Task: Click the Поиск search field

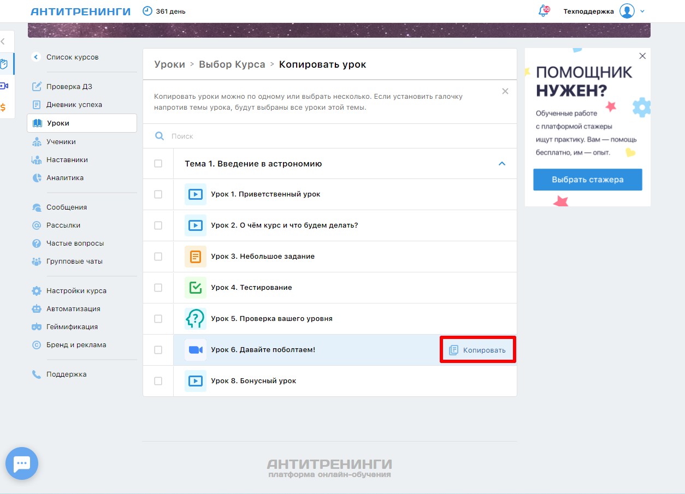Action: (328, 136)
